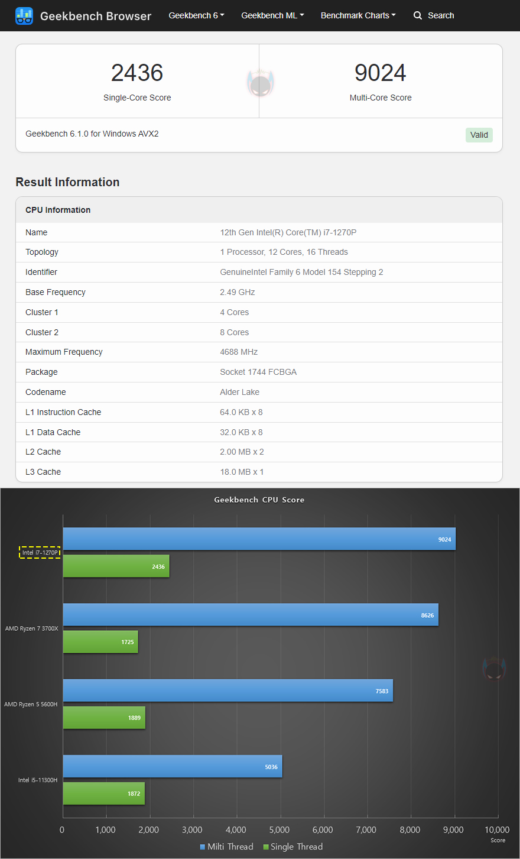Click the Ryzen 5 5600H green 1889 bar
520x859 pixels.
[104, 718]
